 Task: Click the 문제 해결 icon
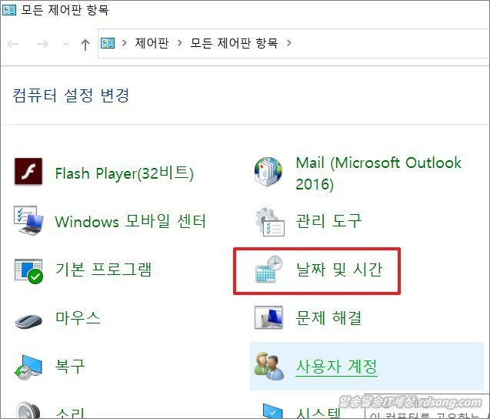click(268, 317)
